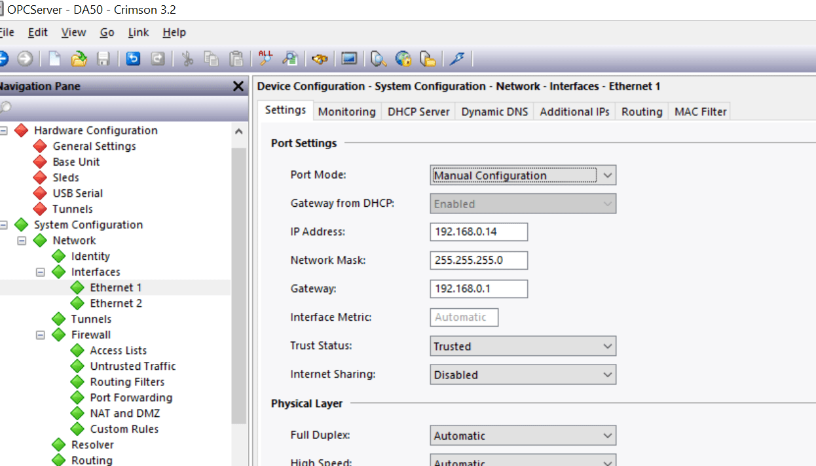Click the New file toolbar icon

pos(55,59)
